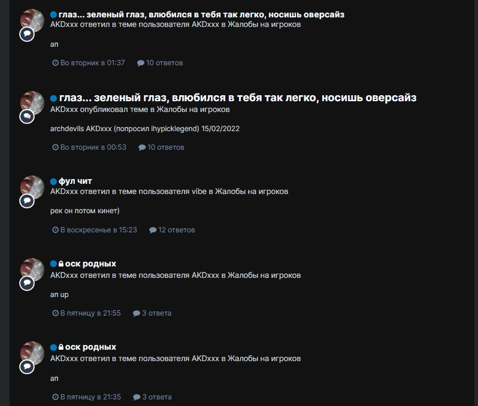Open first 'оск родных' topic title

(90, 263)
